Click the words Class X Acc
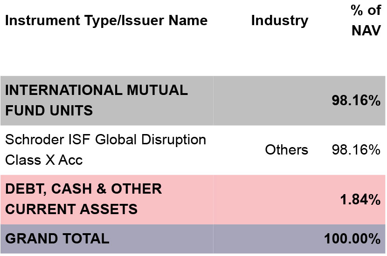Image resolution: width=387 pixels, height=256 pixels. (44, 160)
